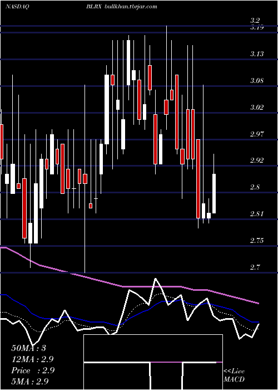
Task: Click the 2.81 price axis label
Action: 257,213
